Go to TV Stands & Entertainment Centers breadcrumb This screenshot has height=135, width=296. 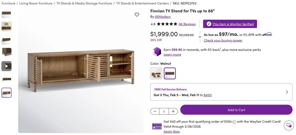tap(142, 3)
